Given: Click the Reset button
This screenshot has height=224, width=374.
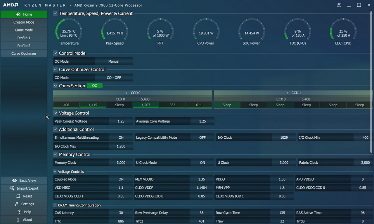Looking at the screenshot, I should [x=24, y=196].
